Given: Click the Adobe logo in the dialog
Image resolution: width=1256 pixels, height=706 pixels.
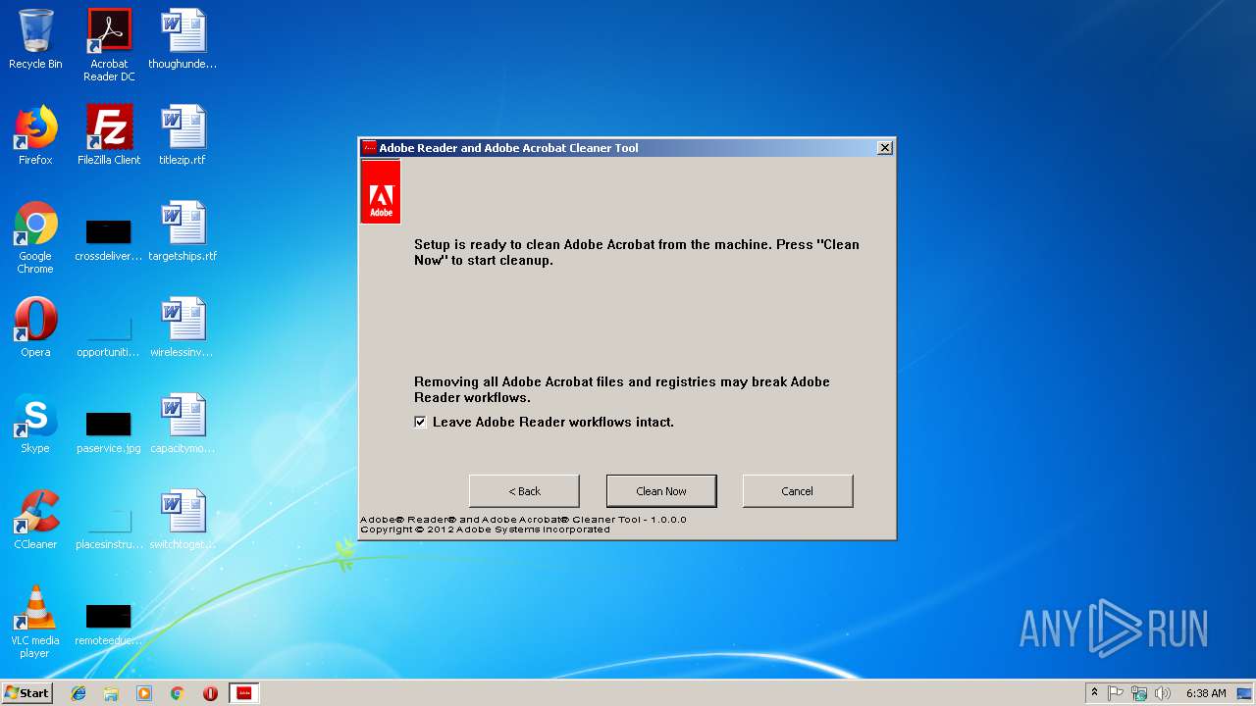Looking at the screenshot, I should click(x=381, y=191).
